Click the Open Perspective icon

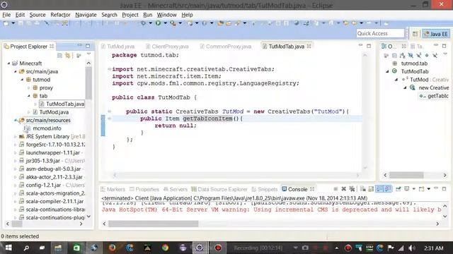415,34
